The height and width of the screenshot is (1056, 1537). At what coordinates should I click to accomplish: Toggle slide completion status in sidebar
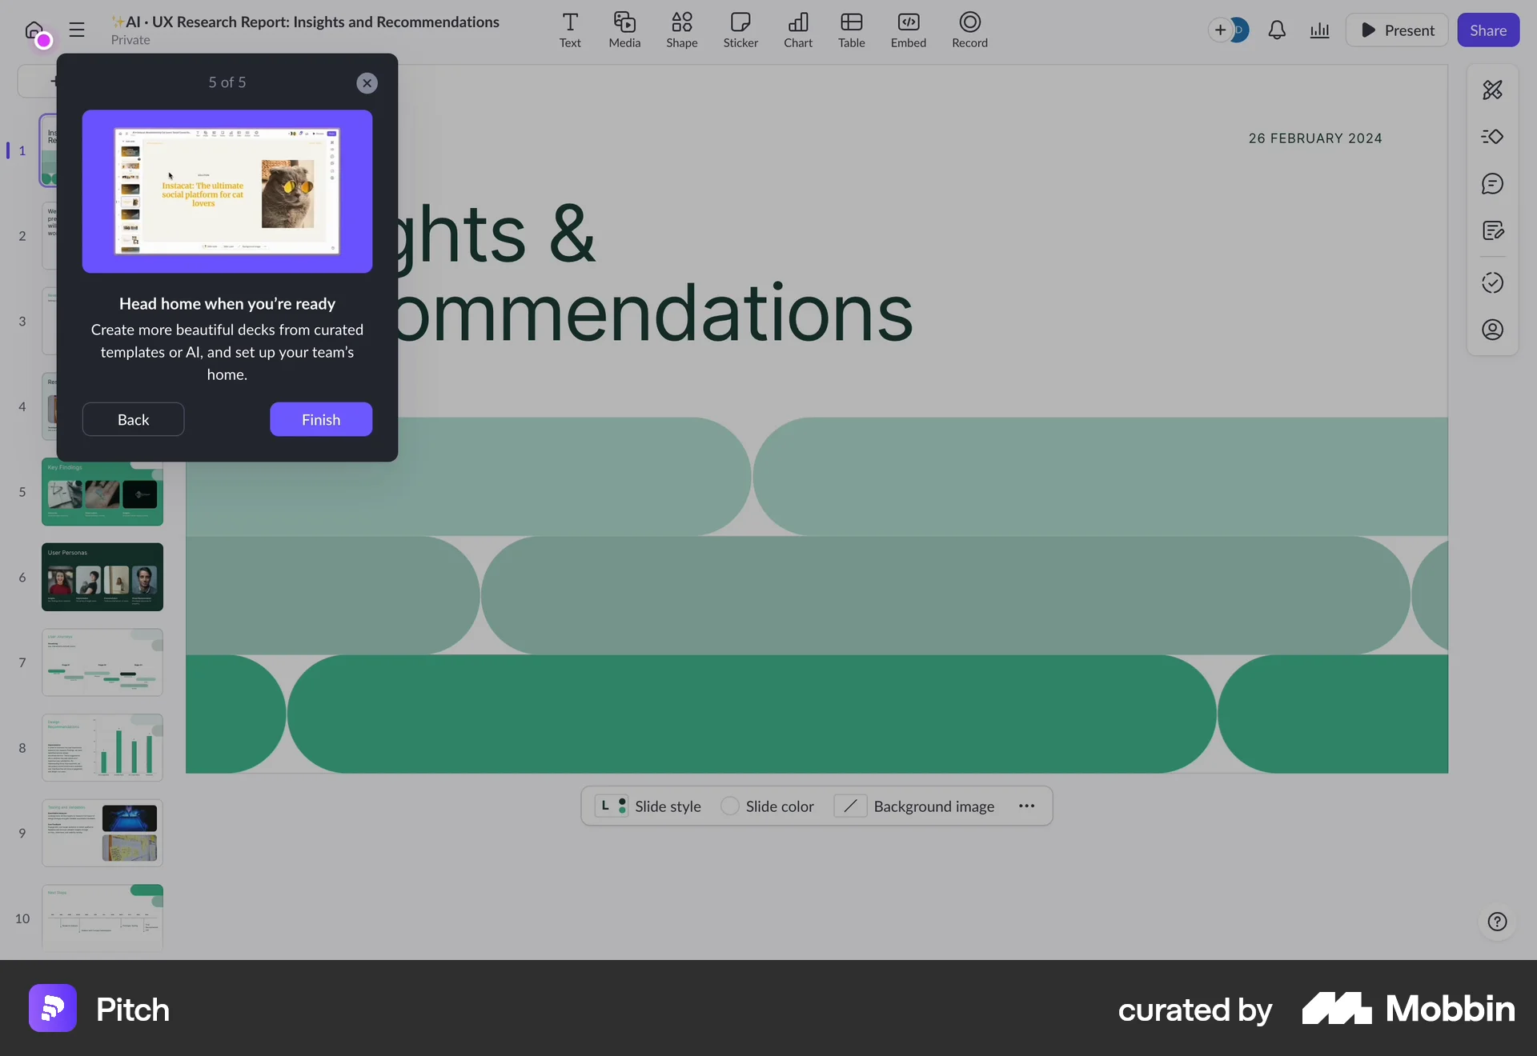pyautogui.click(x=1492, y=282)
